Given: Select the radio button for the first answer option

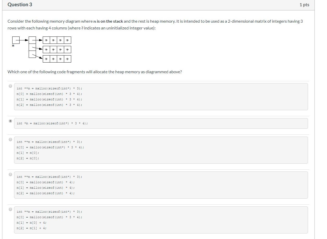Looking at the screenshot, I should (10, 86).
